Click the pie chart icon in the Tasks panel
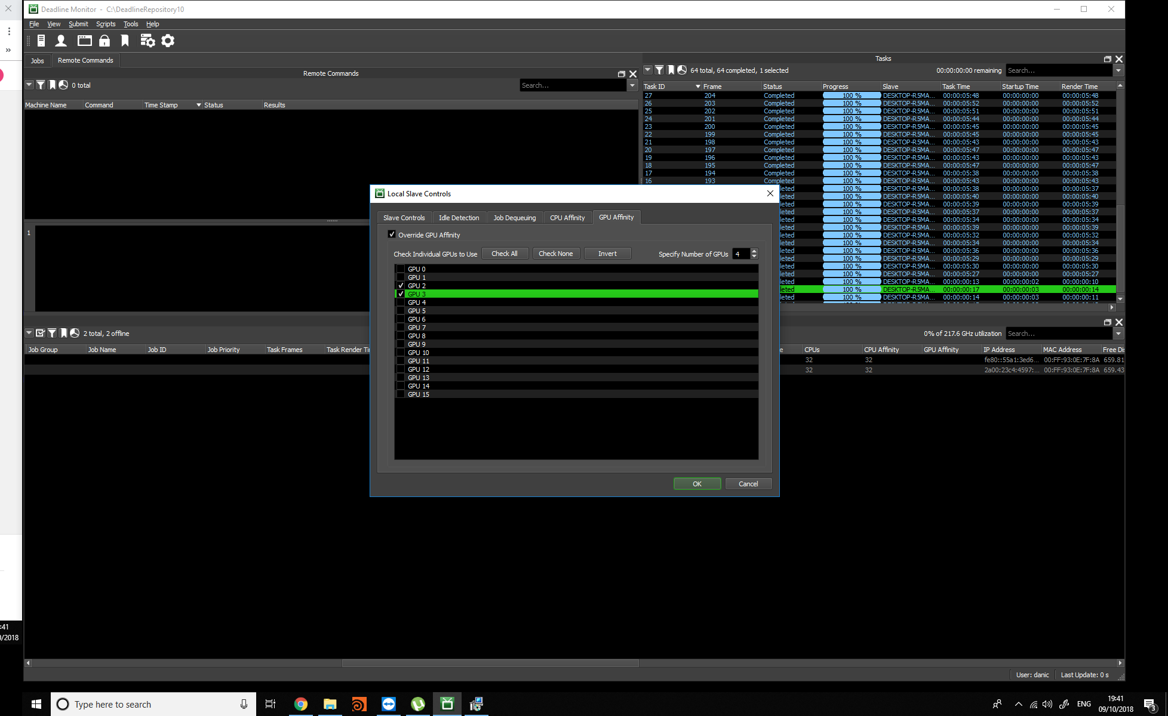This screenshot has height=716, width=1168. [x=682, y=70]
